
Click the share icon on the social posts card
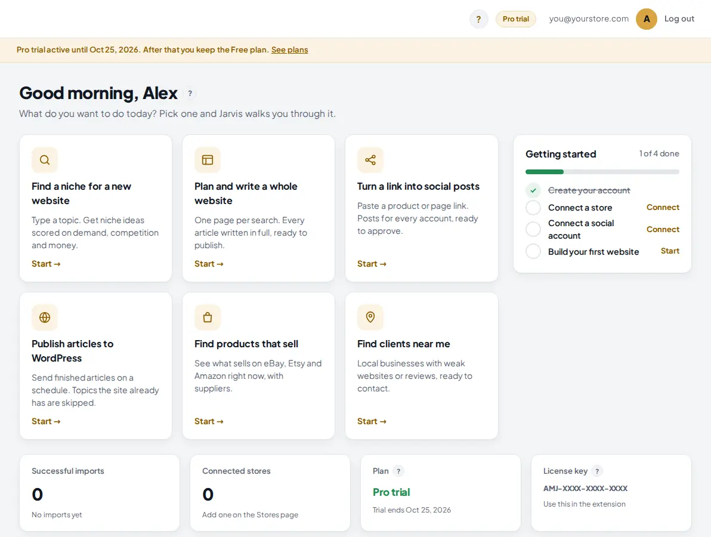pos(370,160)
